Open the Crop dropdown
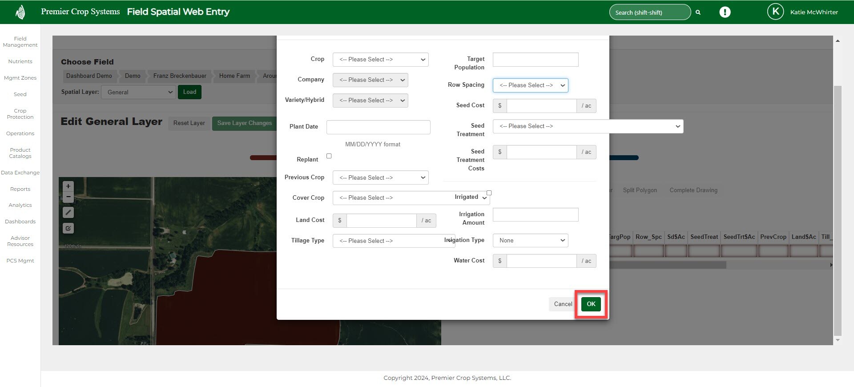The height and width of the screenshot is (387, 854). click(380, 60)
